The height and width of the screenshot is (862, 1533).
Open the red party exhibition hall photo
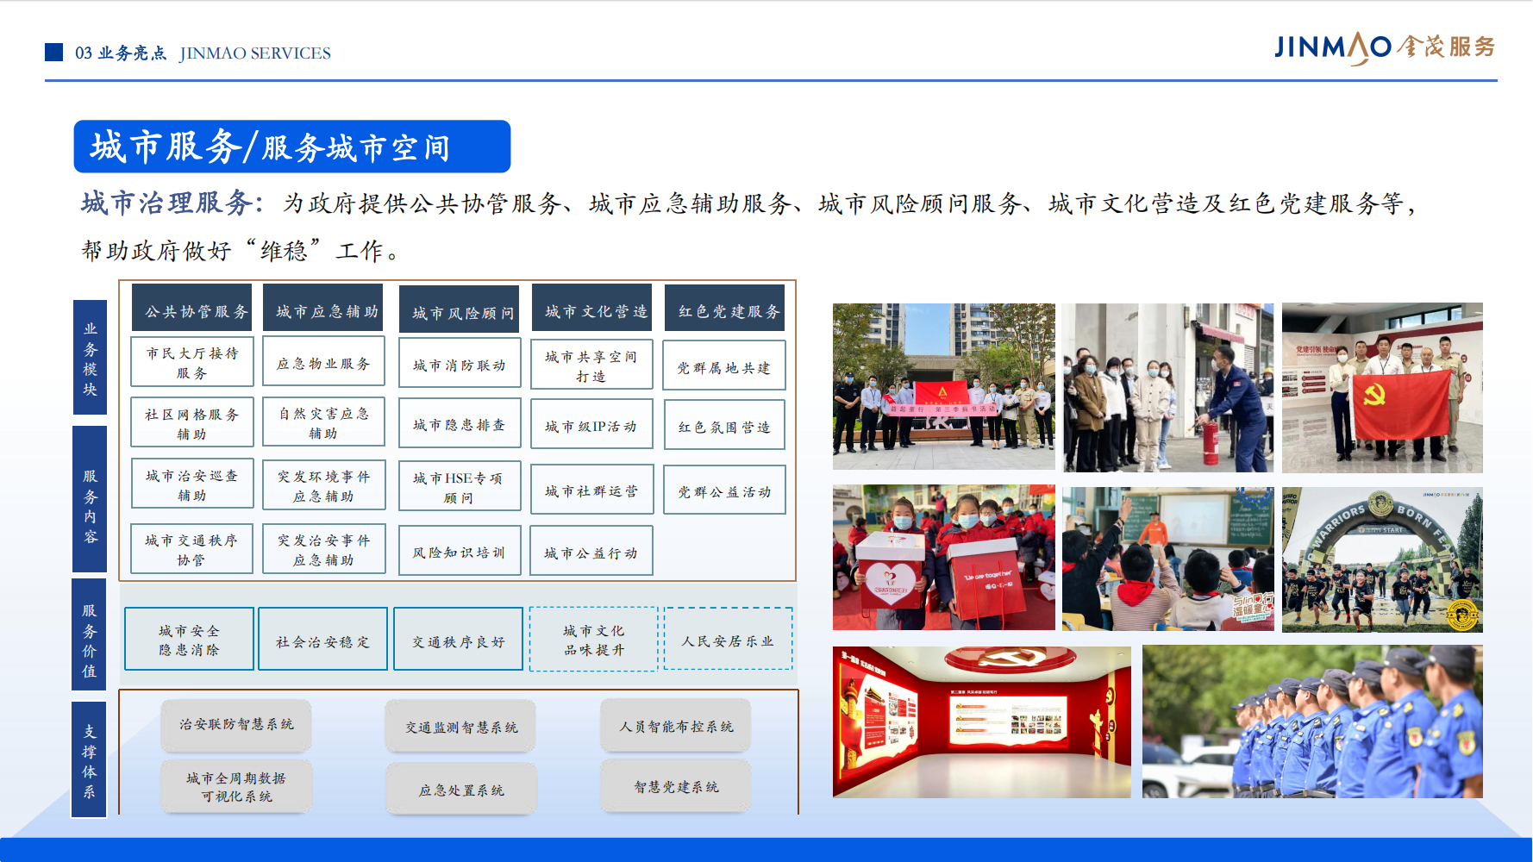[982, 721]
